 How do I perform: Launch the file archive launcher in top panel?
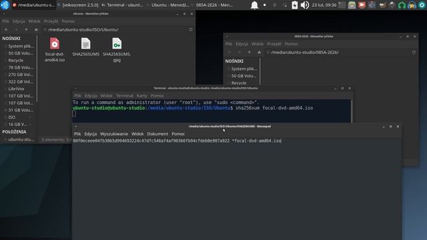click(x=352, y=5)
